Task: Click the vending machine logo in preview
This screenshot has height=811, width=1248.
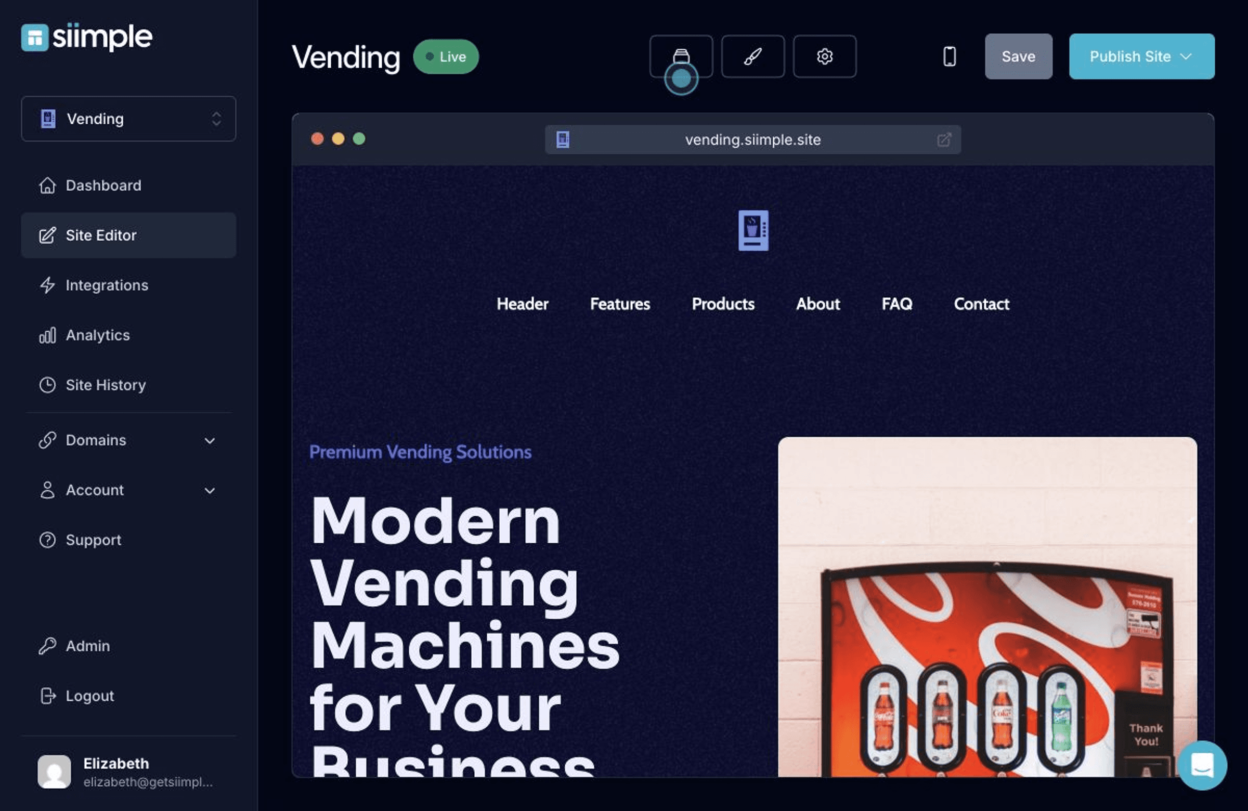Action: [753, 230]
